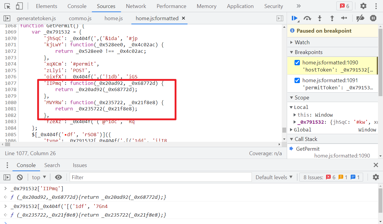Show the file navigator pane
The image size is (383, 224).
pos(7,18)
